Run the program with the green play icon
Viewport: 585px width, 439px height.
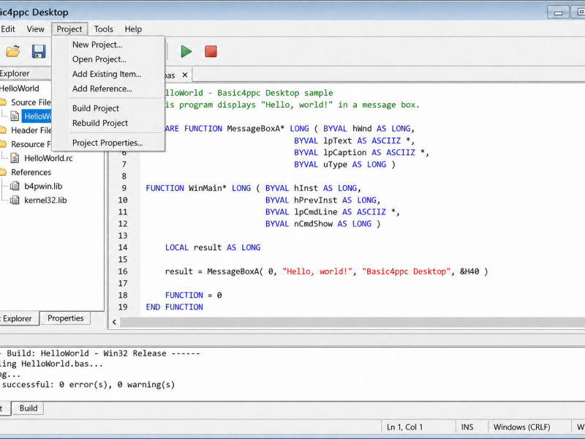pyautogui.click(x=186, y=51)
